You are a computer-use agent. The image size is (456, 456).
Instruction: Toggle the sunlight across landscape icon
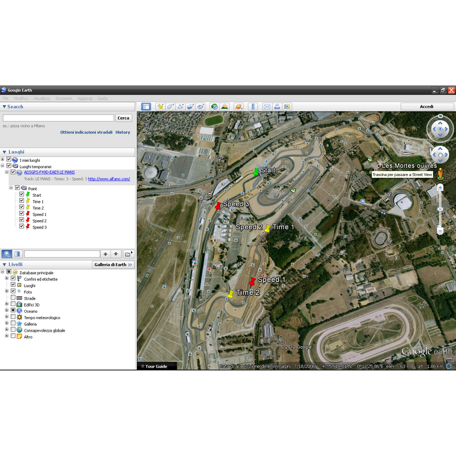pyautogui.click(x=224, y=107)
